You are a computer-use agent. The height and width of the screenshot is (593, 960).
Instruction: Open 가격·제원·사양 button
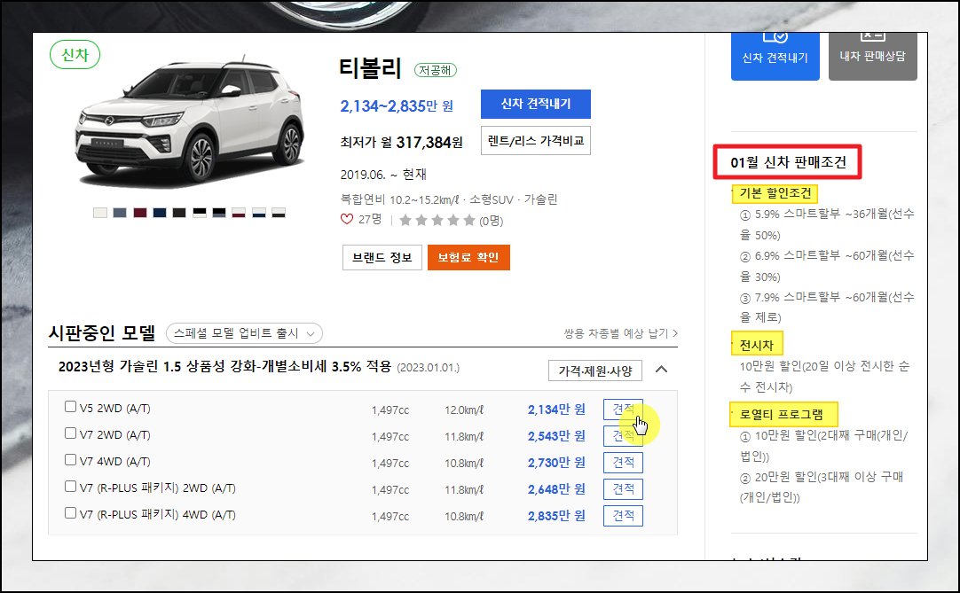point(595,371)
